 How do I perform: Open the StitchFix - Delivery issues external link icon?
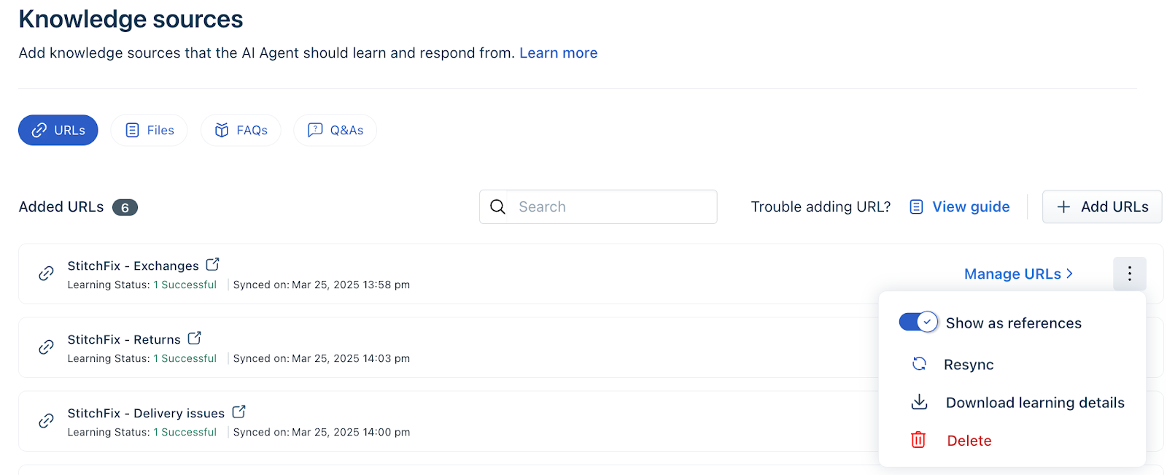pos(239,412)
